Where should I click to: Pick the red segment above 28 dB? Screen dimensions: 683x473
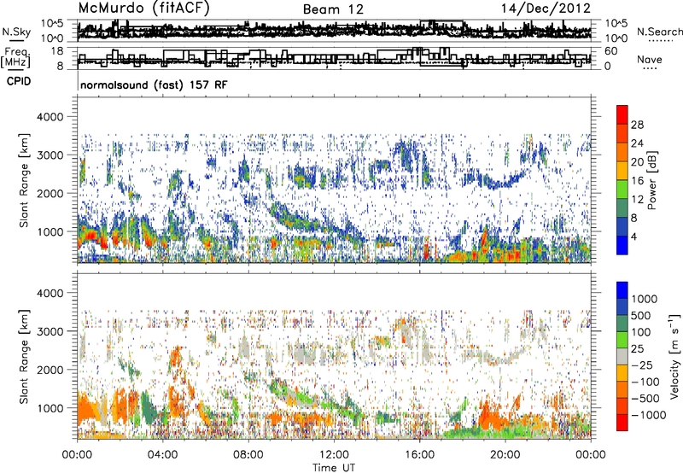(x=622, y=114)
